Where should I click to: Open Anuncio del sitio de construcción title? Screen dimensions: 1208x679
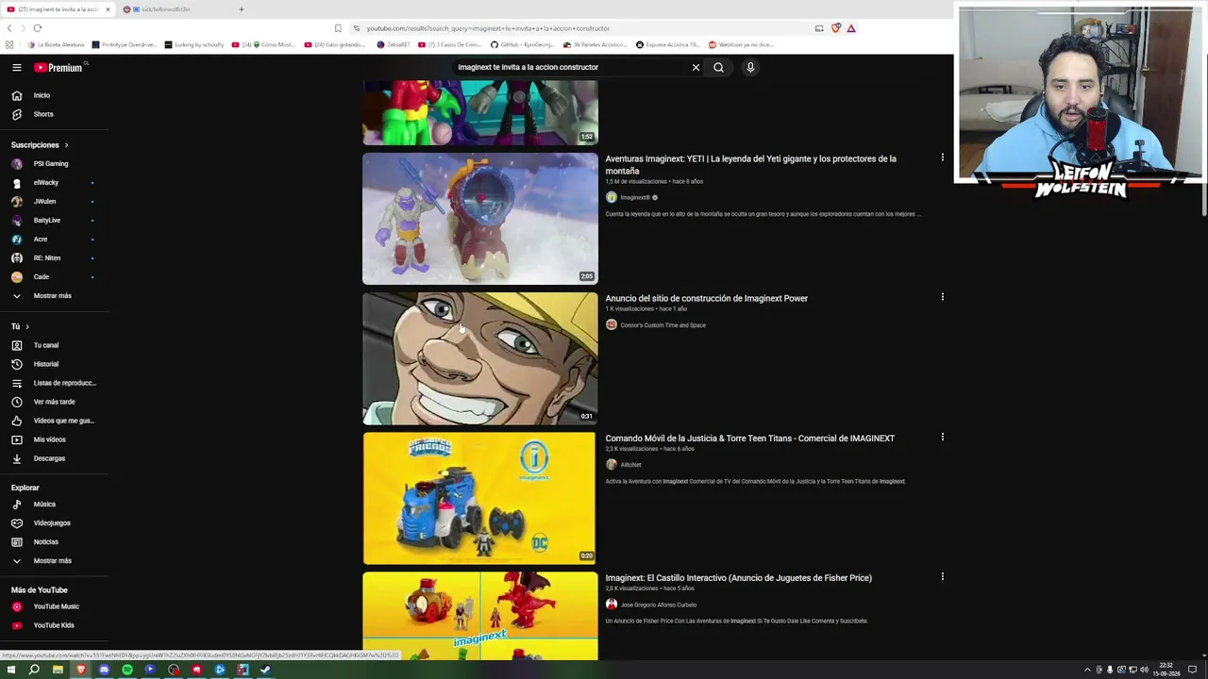706,298
